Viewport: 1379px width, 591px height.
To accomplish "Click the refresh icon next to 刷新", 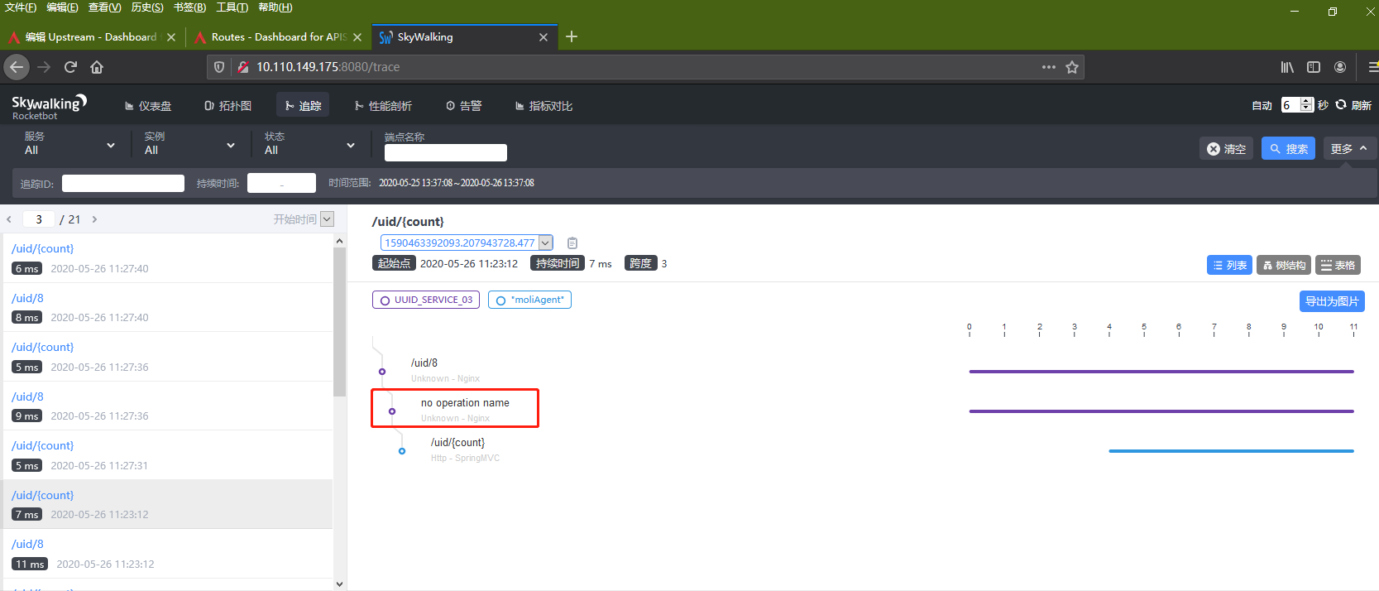I will tap(1341, 105).
